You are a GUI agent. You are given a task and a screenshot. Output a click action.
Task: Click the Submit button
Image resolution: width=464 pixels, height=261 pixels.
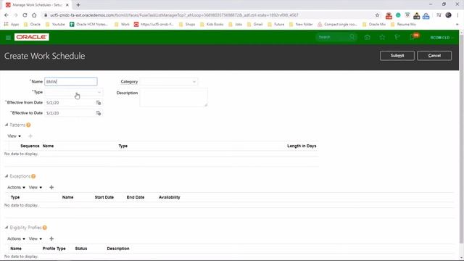click(x=397, y=56)
